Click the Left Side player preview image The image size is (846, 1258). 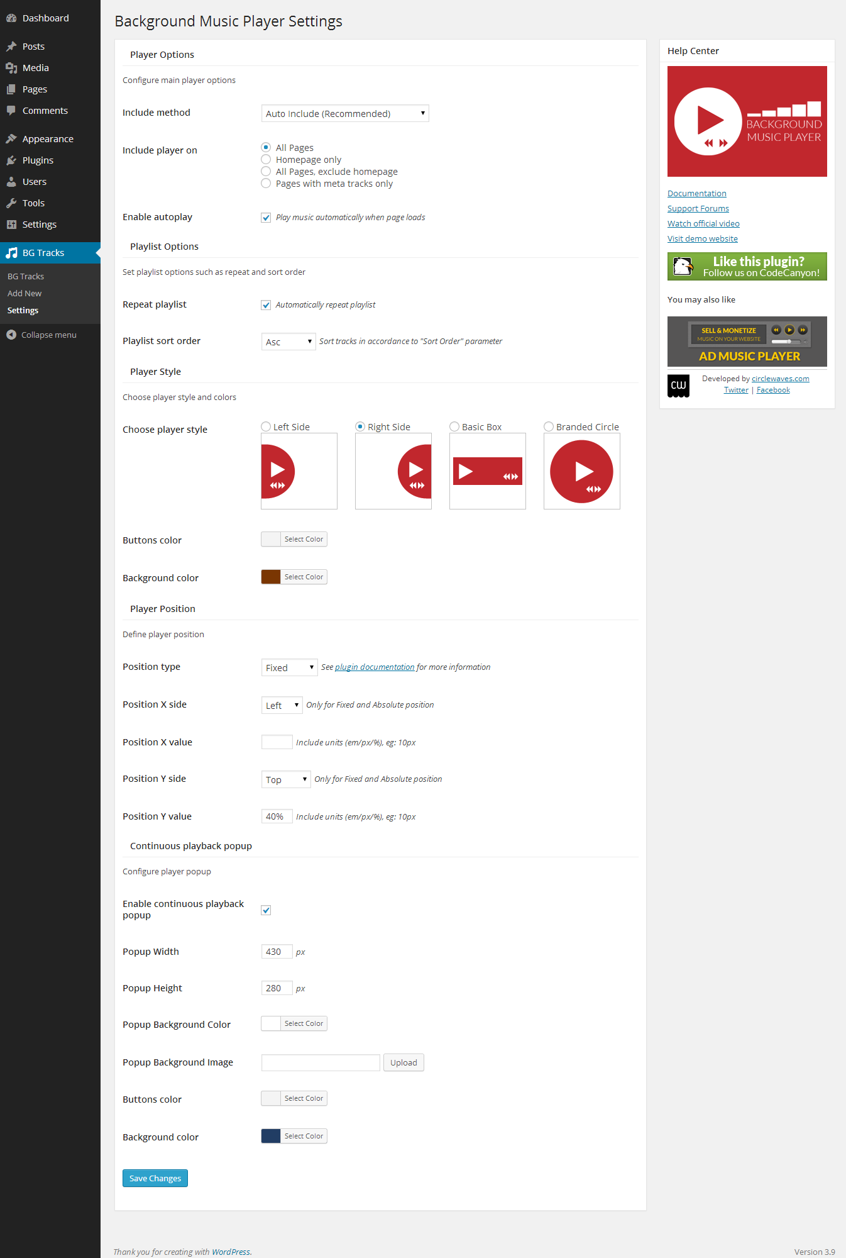click(299, 471)
